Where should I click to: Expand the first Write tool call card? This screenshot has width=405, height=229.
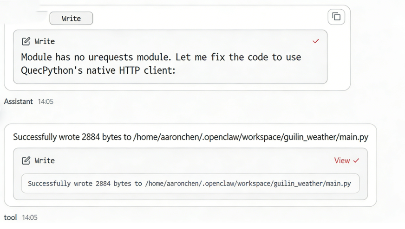[170, 41]
